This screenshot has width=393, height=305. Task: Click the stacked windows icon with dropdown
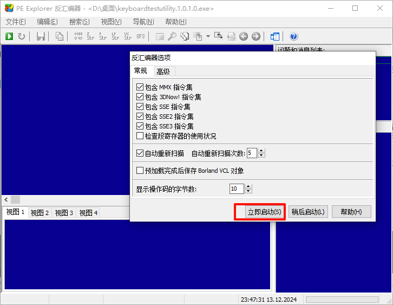[x=198, y=36]
